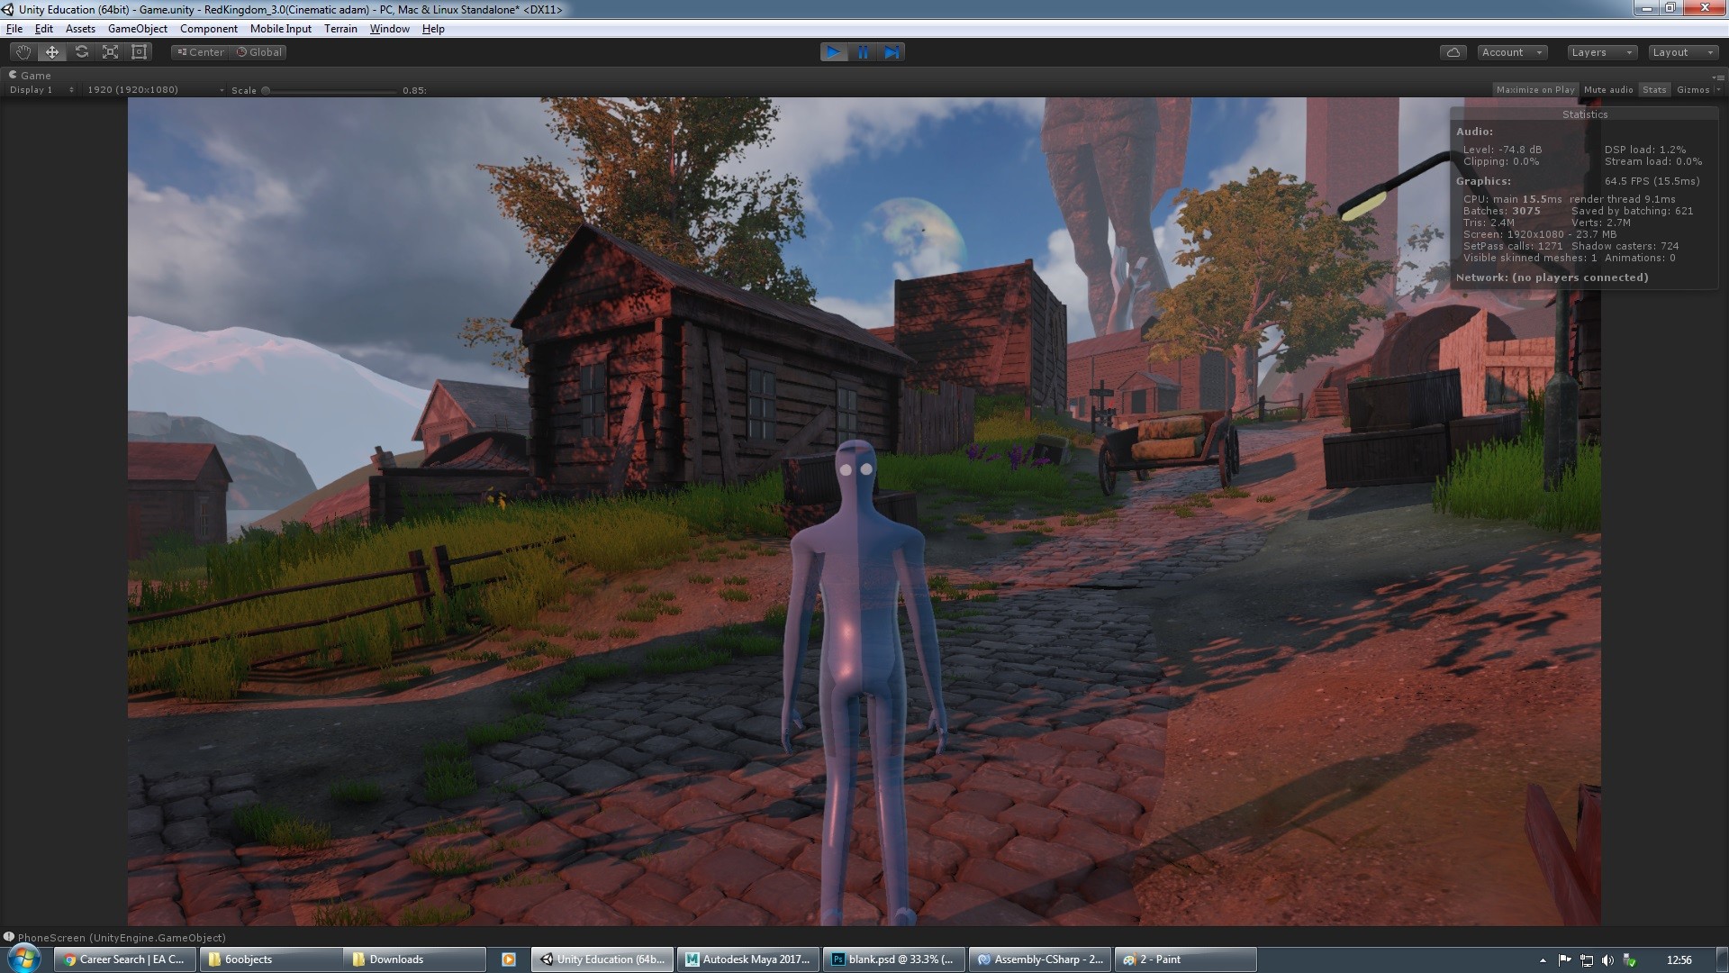This screenshot has height=973, width=1729.
Task: Click the Global handle rotation button
Action: click(258, 52)
